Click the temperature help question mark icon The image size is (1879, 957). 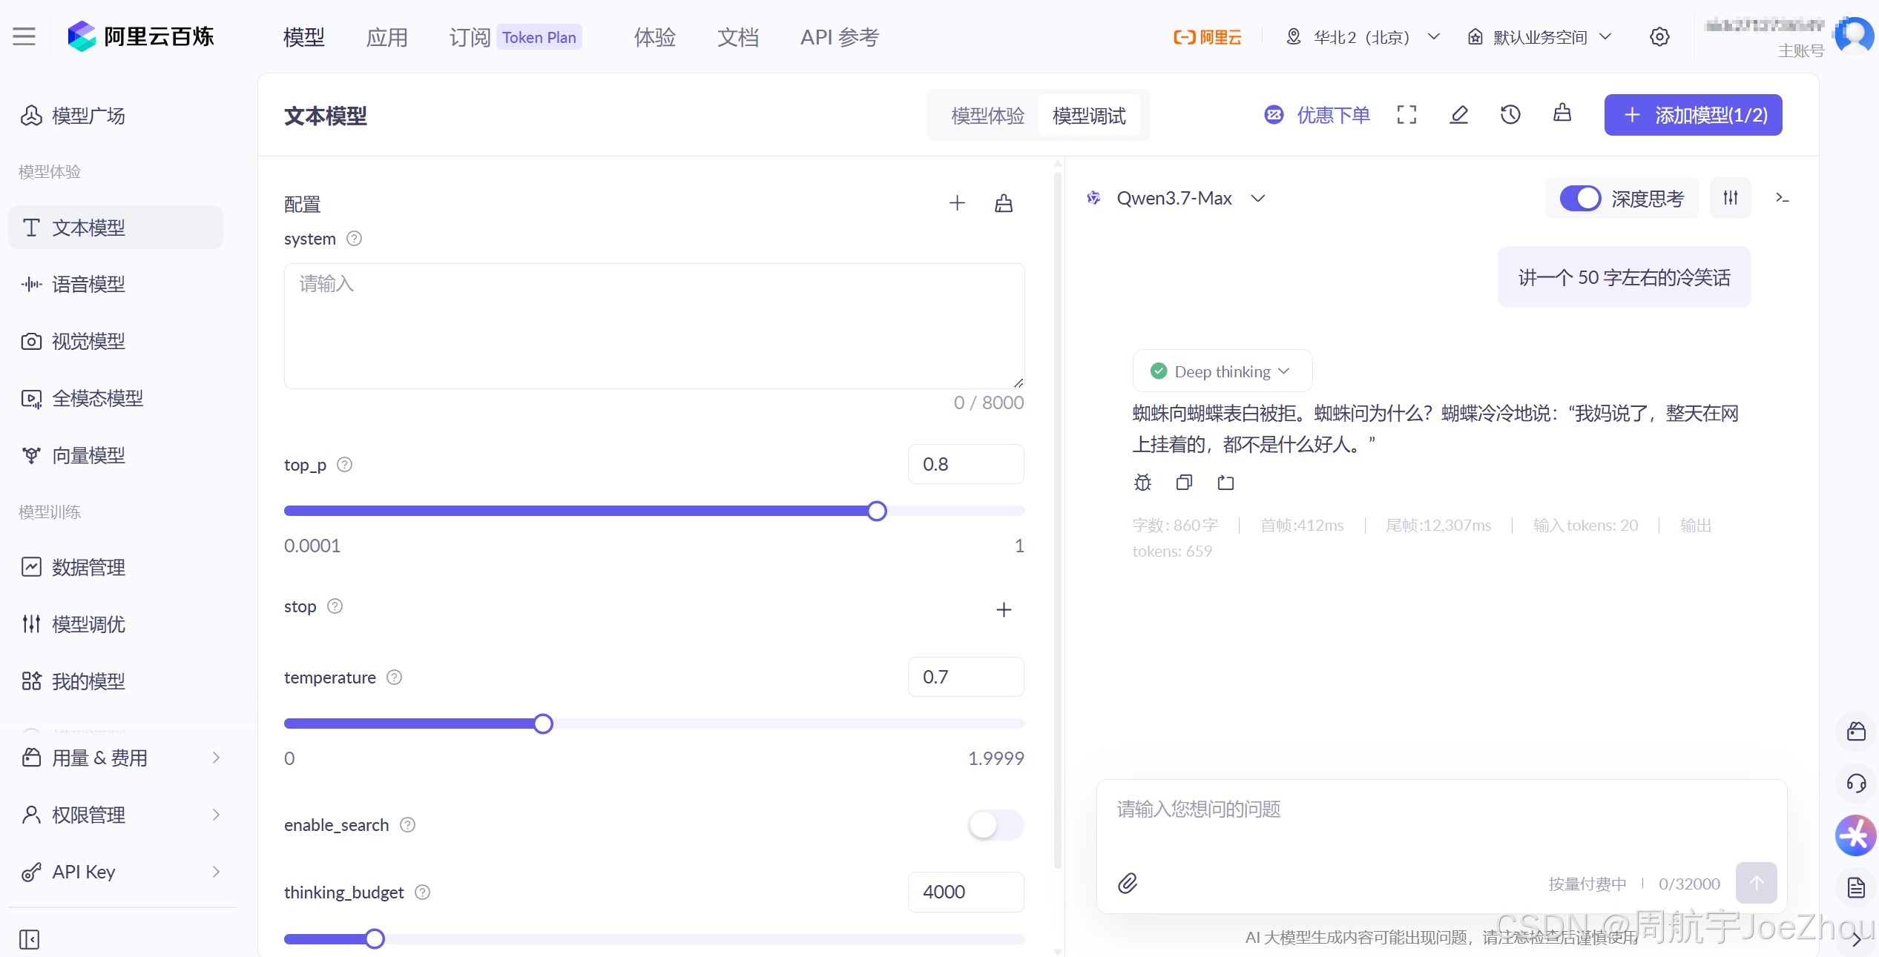click(x=395, y=678)
